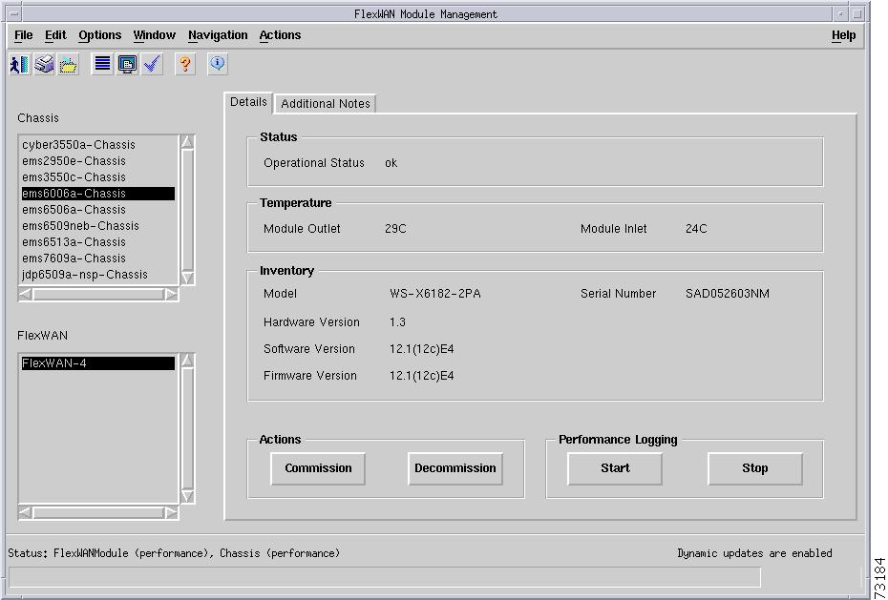Select the highlighted ems6006a-Chassis entry

(x=98, y=194)
